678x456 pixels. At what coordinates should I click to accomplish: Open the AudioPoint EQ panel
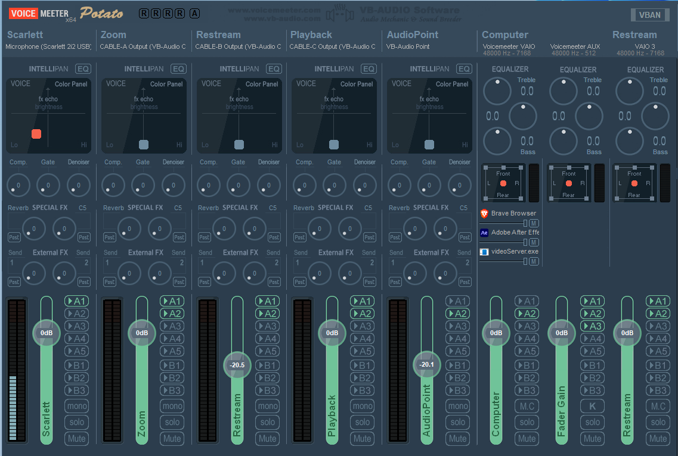pyautogui.click(x=464, y=68)
